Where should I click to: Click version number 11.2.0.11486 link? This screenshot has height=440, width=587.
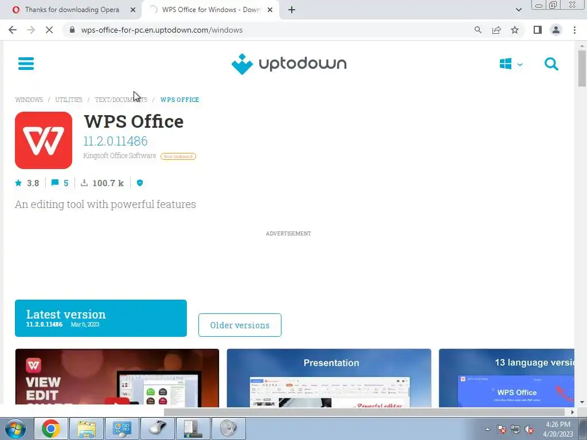[115, 141]
